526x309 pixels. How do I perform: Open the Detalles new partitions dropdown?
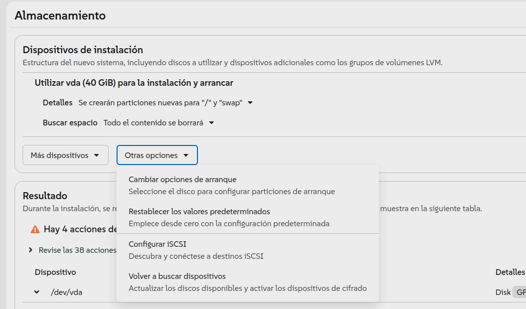[165, 103]
